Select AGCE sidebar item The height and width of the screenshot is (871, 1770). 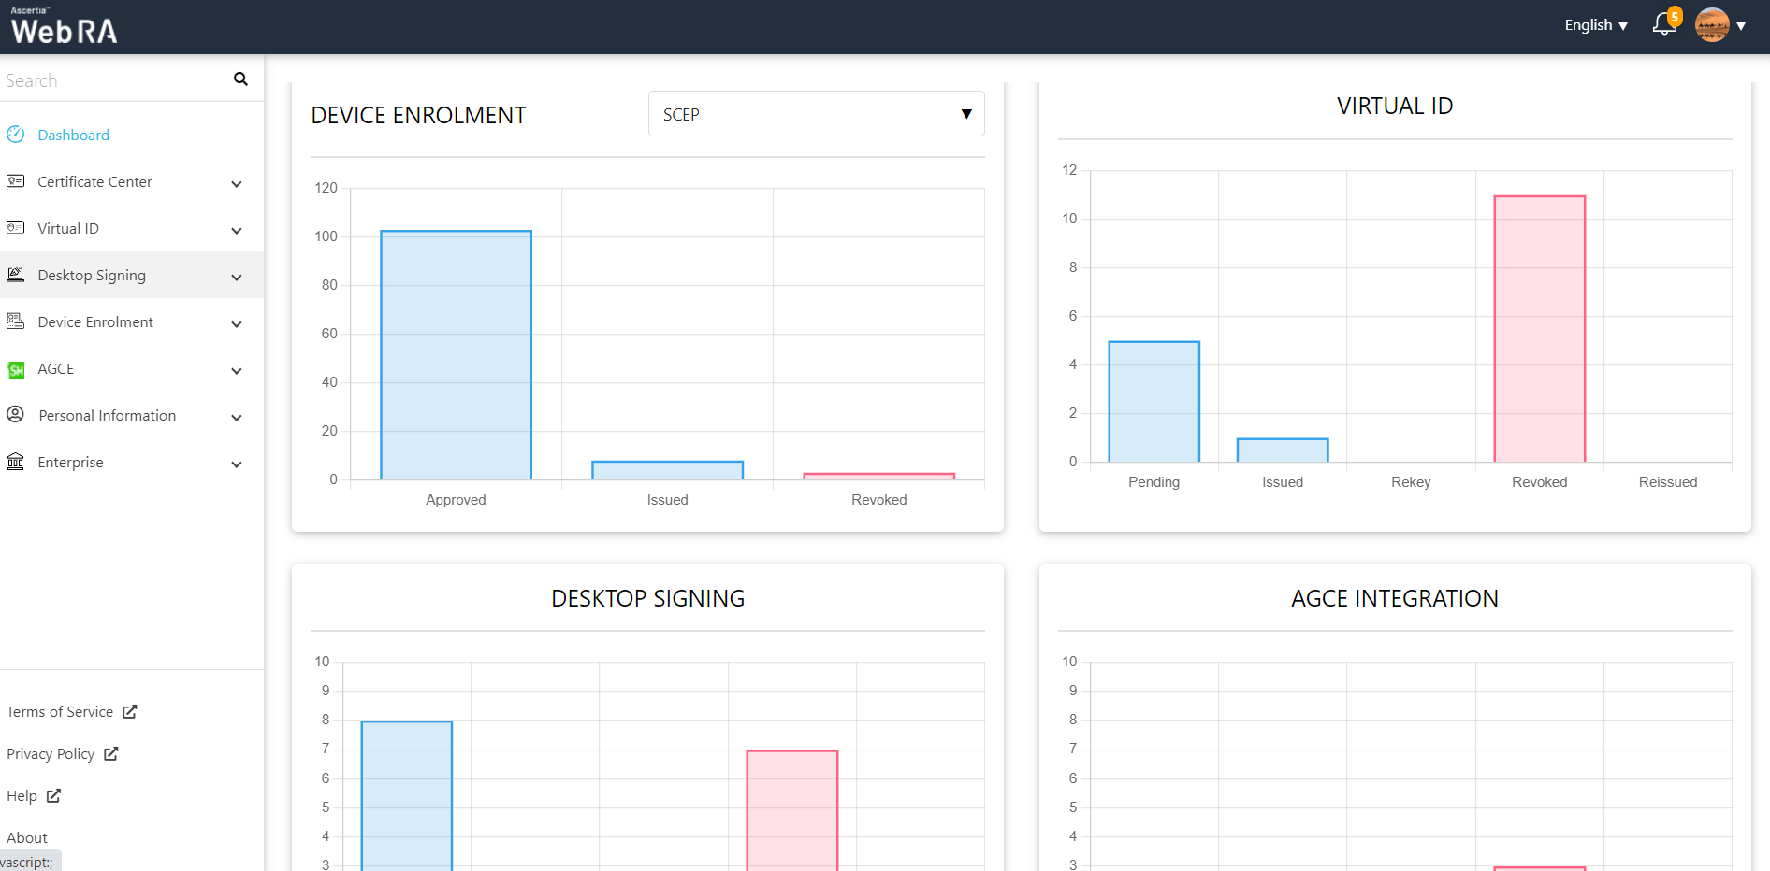click(x=56, y=368)
